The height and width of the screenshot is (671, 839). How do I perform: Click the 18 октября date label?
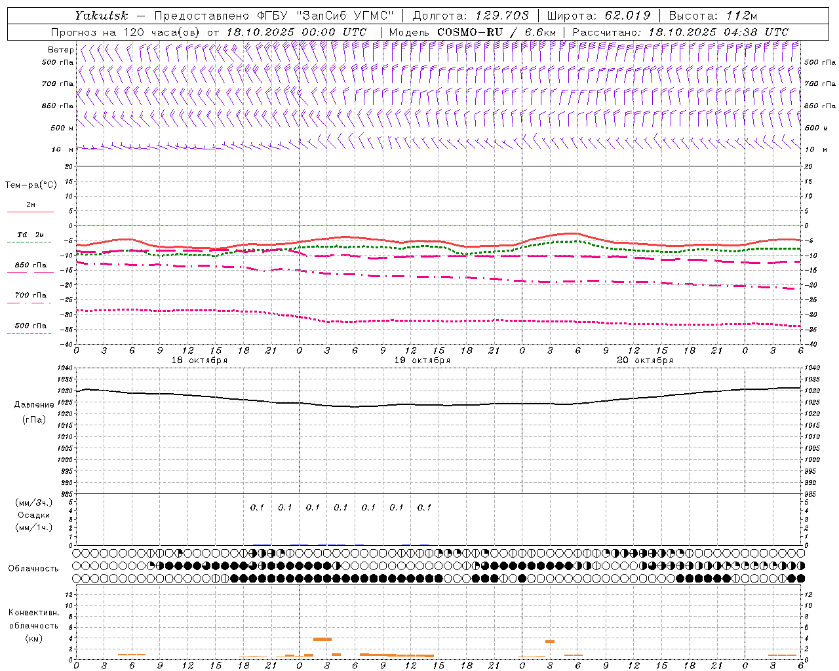tap(199, 360)
